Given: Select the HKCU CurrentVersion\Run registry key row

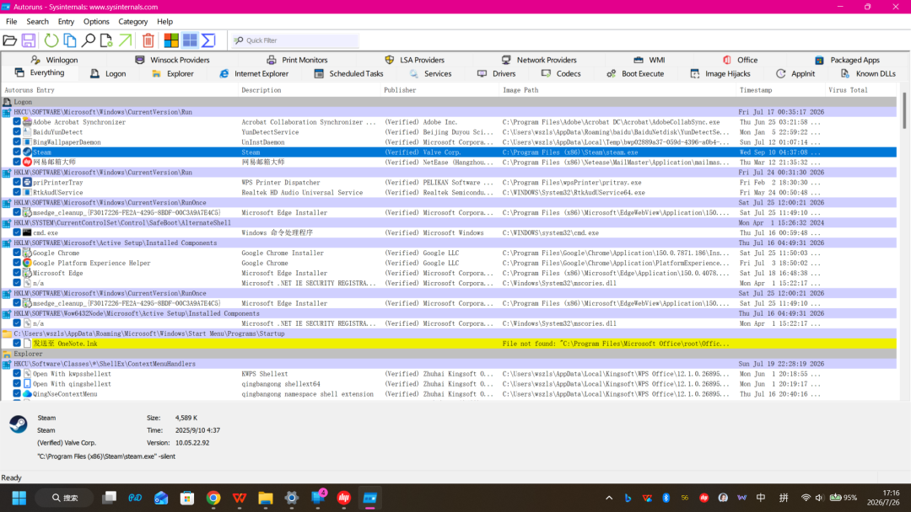Looking at the screenshot, I should coord(449,112).
